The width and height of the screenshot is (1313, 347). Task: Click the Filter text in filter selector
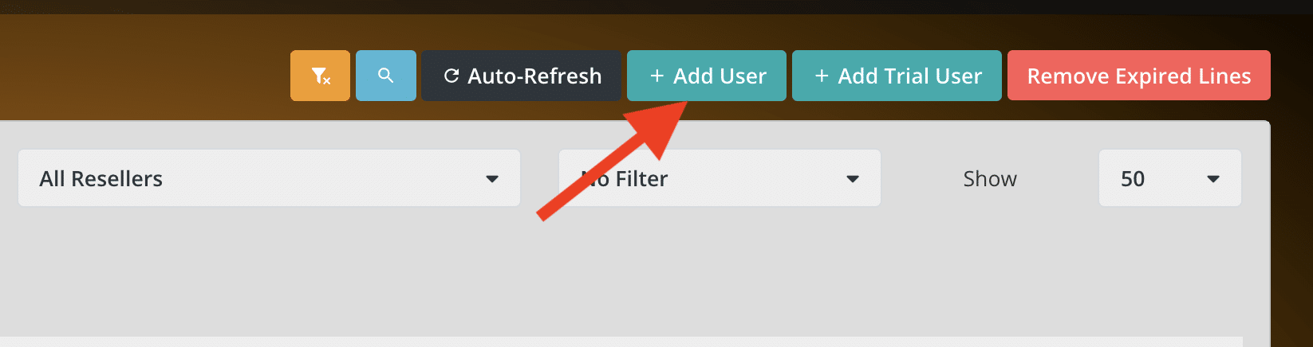(641, 179)
